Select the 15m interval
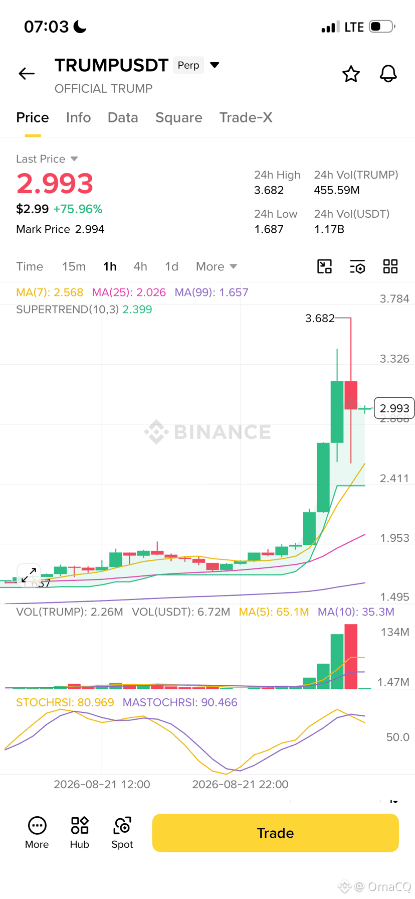Screen dimensions: 415x899 coord(74,266)
